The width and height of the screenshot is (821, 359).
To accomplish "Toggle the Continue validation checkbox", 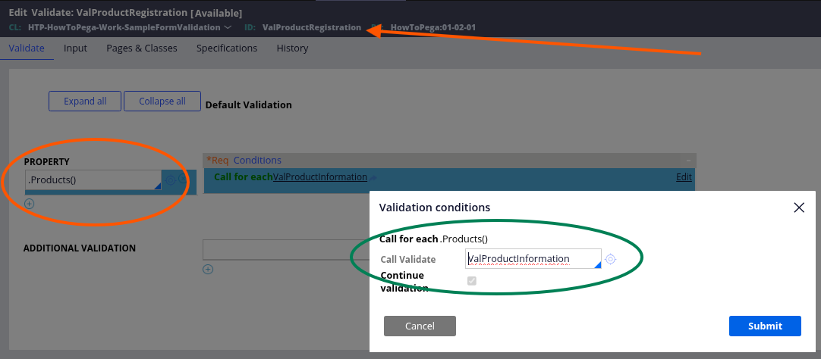I will click(x=472, y=281).
